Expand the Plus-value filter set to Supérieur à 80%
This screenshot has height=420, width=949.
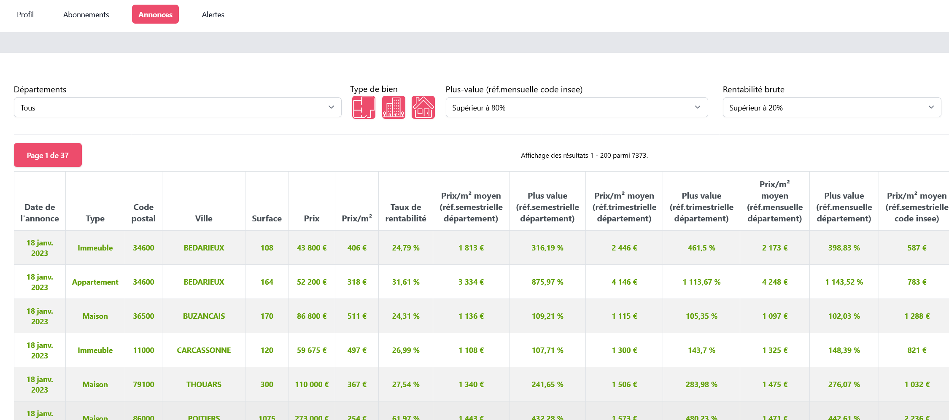pyautogui.click(x=576, y=108)
